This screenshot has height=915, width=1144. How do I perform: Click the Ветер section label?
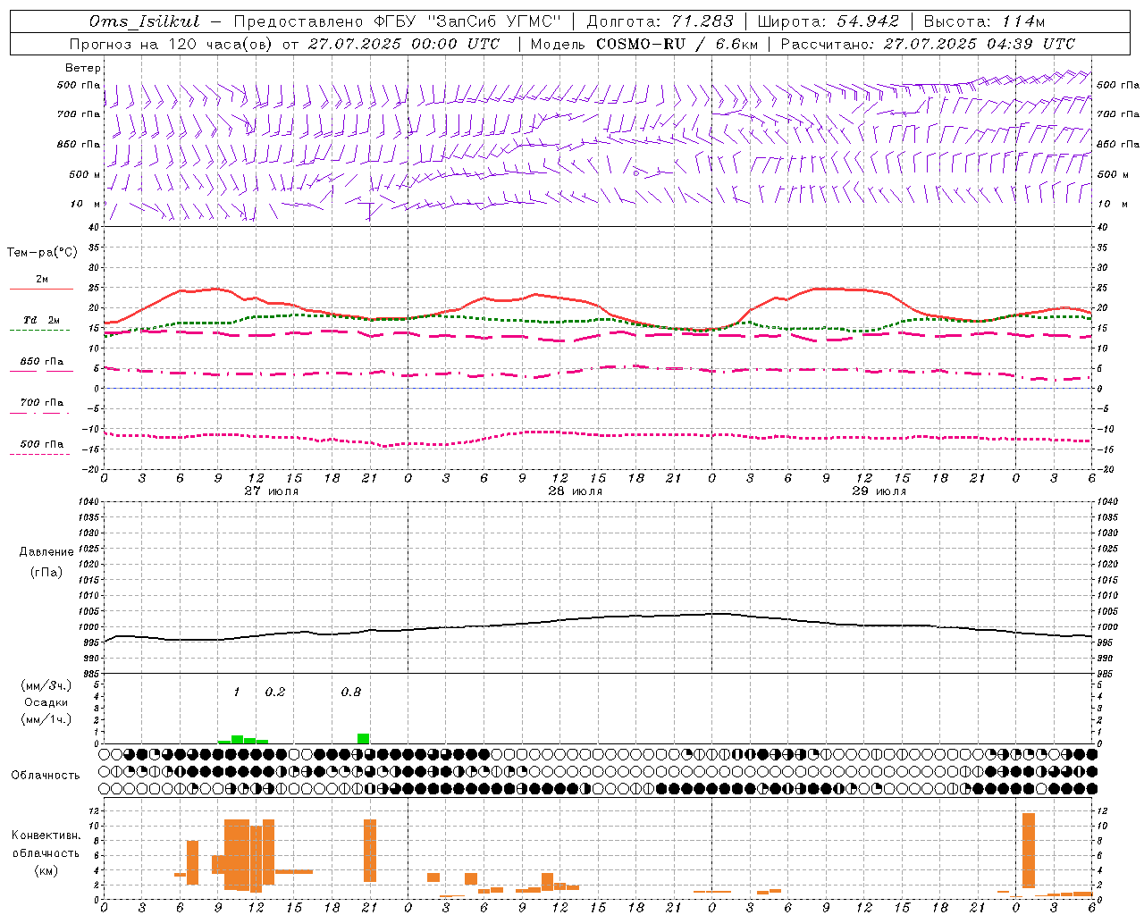click(x=83, y=68)
